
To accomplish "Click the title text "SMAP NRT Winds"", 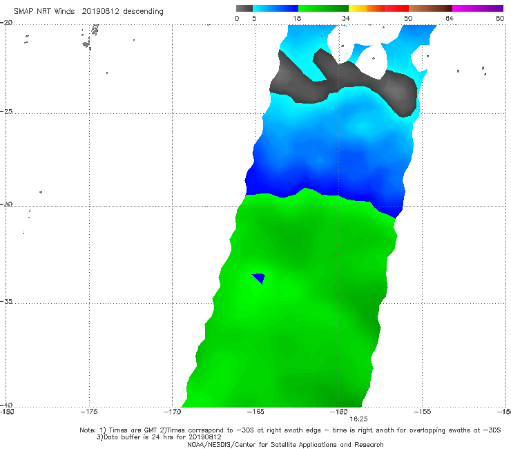I will click(x=44, y=11).
